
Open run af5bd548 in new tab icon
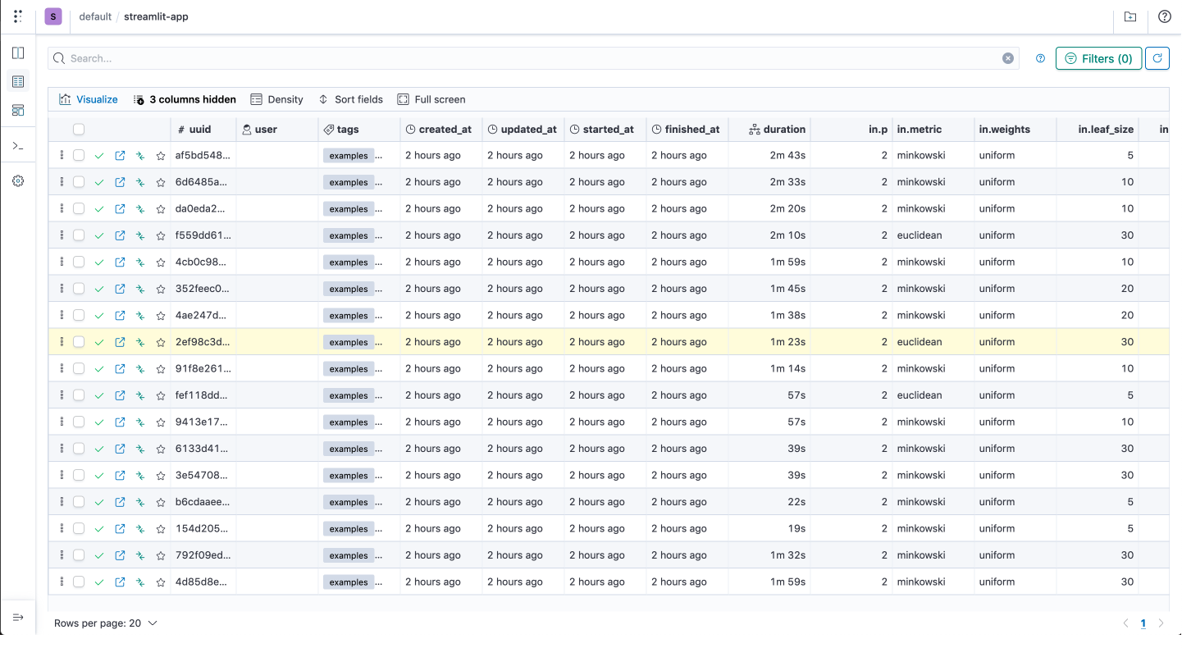[120, 155]
